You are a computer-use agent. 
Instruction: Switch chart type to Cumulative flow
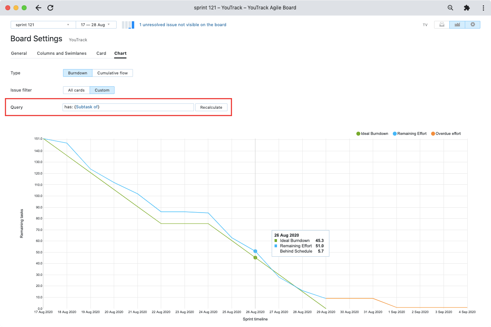(x=113, y=73)
